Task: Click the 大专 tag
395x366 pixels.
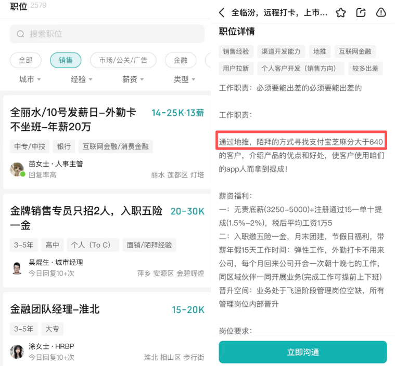Action: (x=52, y=329)
